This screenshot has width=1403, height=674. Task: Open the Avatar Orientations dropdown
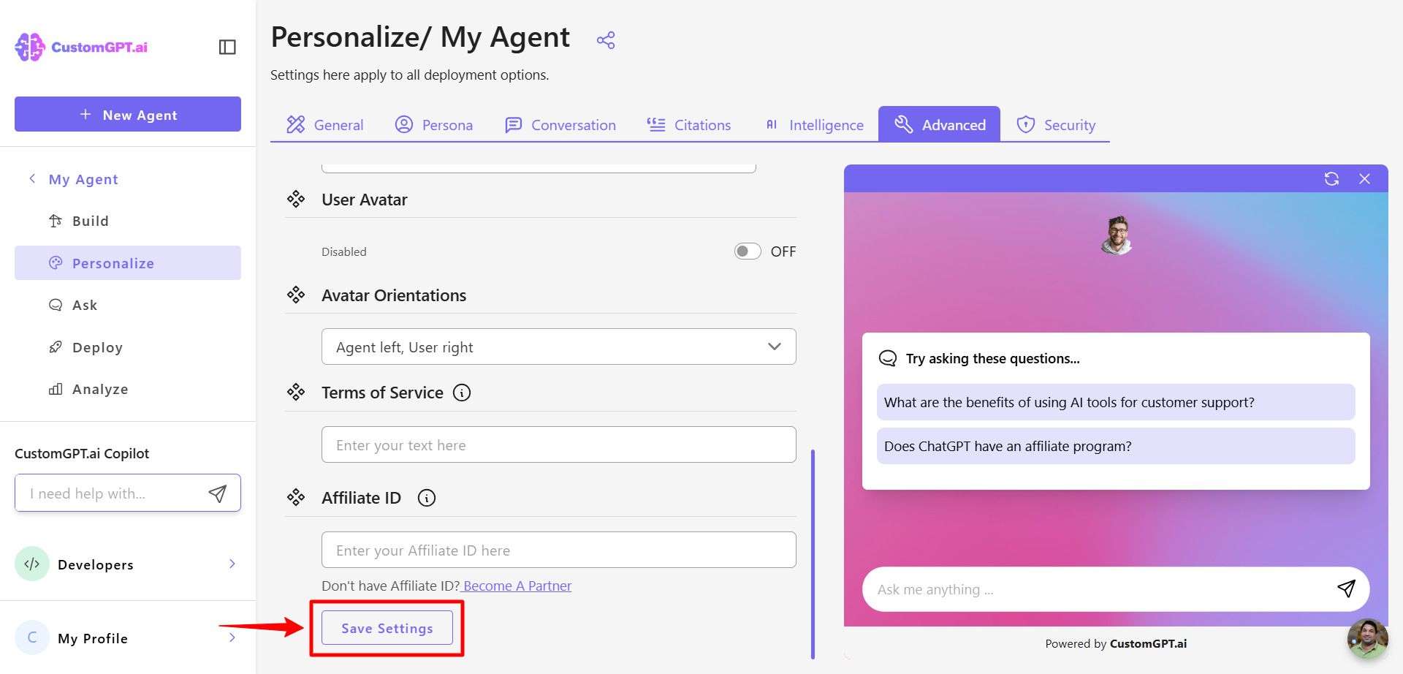point(559,347)
